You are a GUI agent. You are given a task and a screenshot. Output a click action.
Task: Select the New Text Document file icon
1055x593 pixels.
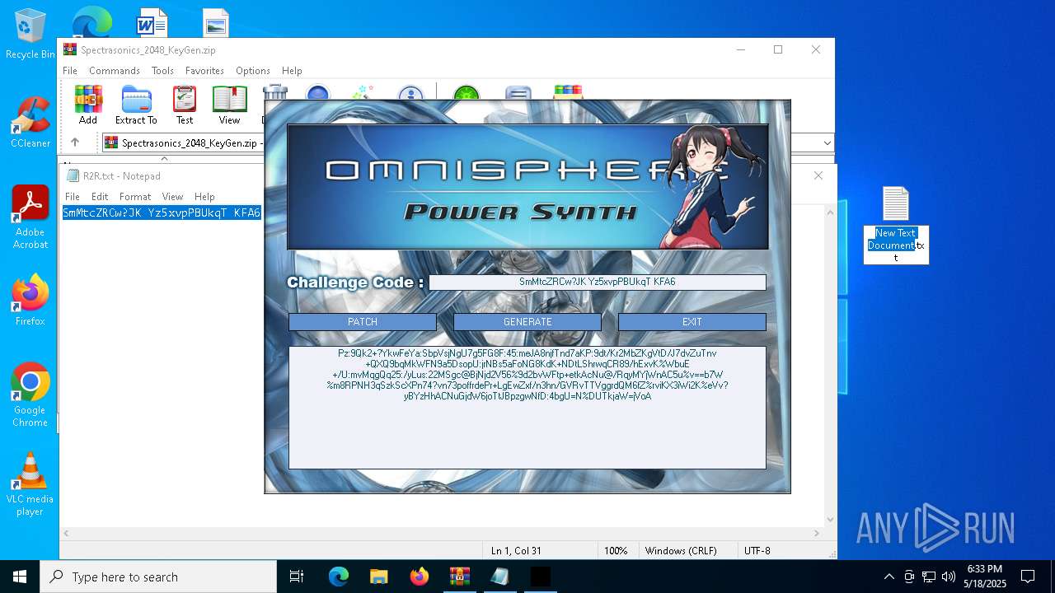click(895, 203)
